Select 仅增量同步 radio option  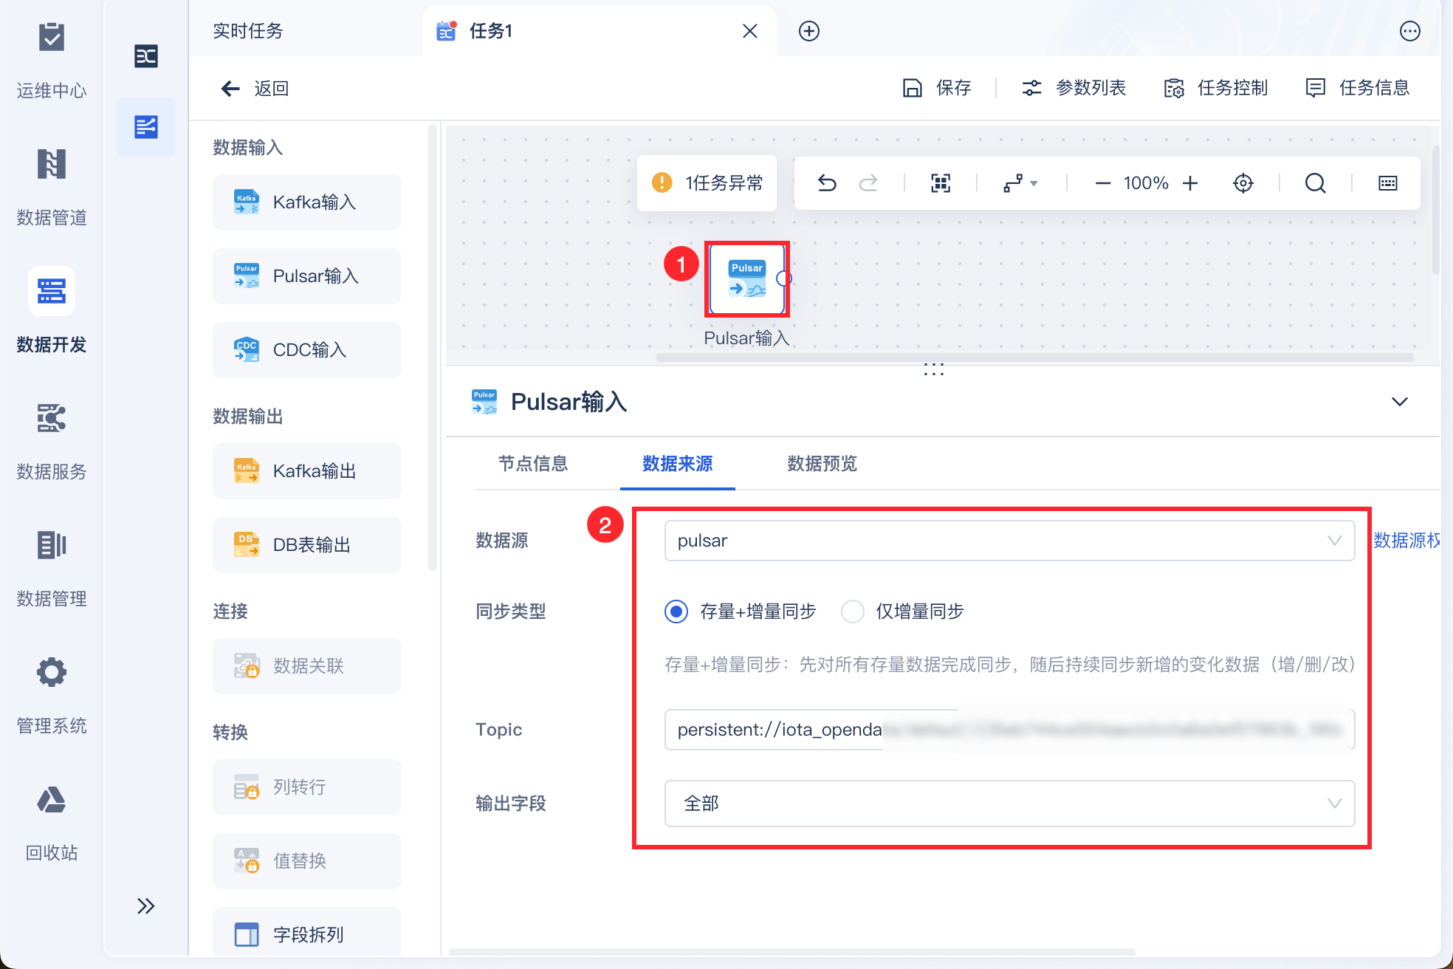(x=853, y=612)
